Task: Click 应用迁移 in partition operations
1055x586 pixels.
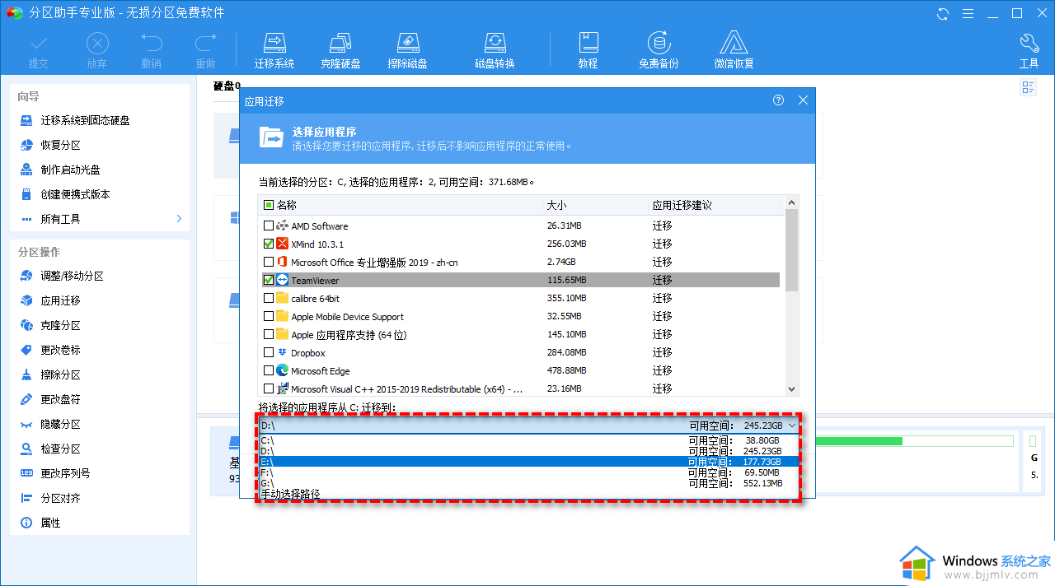Action: pyautogui.click(x=61, y=300)
